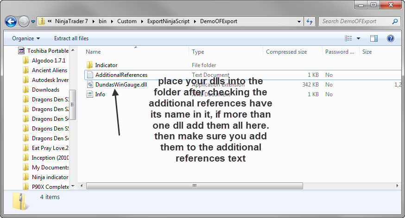
Task: Select the Indicator folder
Action: pos(106,65)
